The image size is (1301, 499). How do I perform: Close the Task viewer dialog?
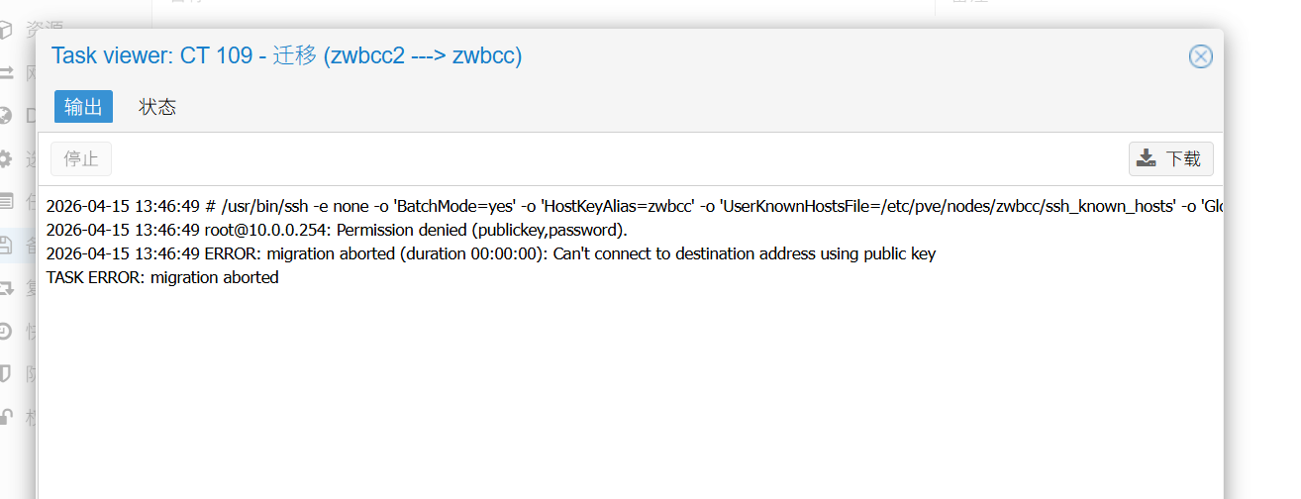pos(1200,56)
